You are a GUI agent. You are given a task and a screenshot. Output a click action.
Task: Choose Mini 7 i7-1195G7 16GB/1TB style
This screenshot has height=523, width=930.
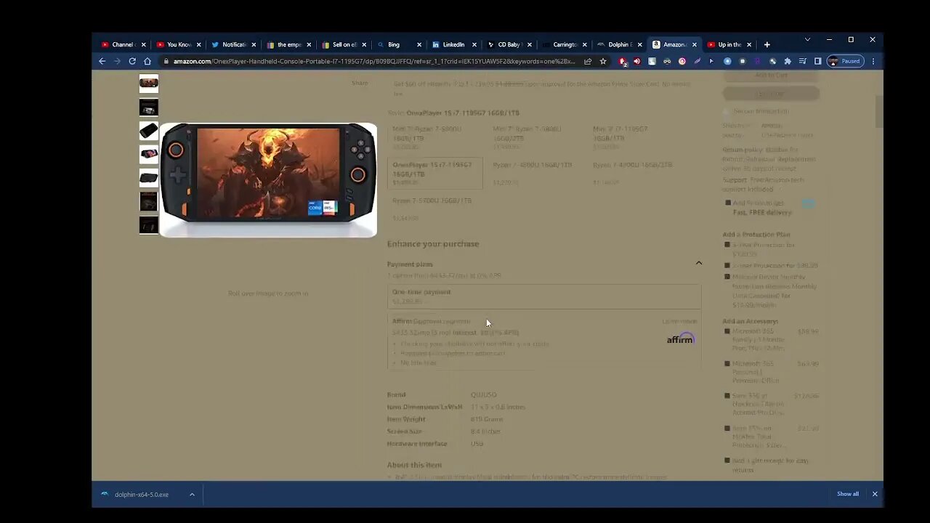[x=634, y=137]
